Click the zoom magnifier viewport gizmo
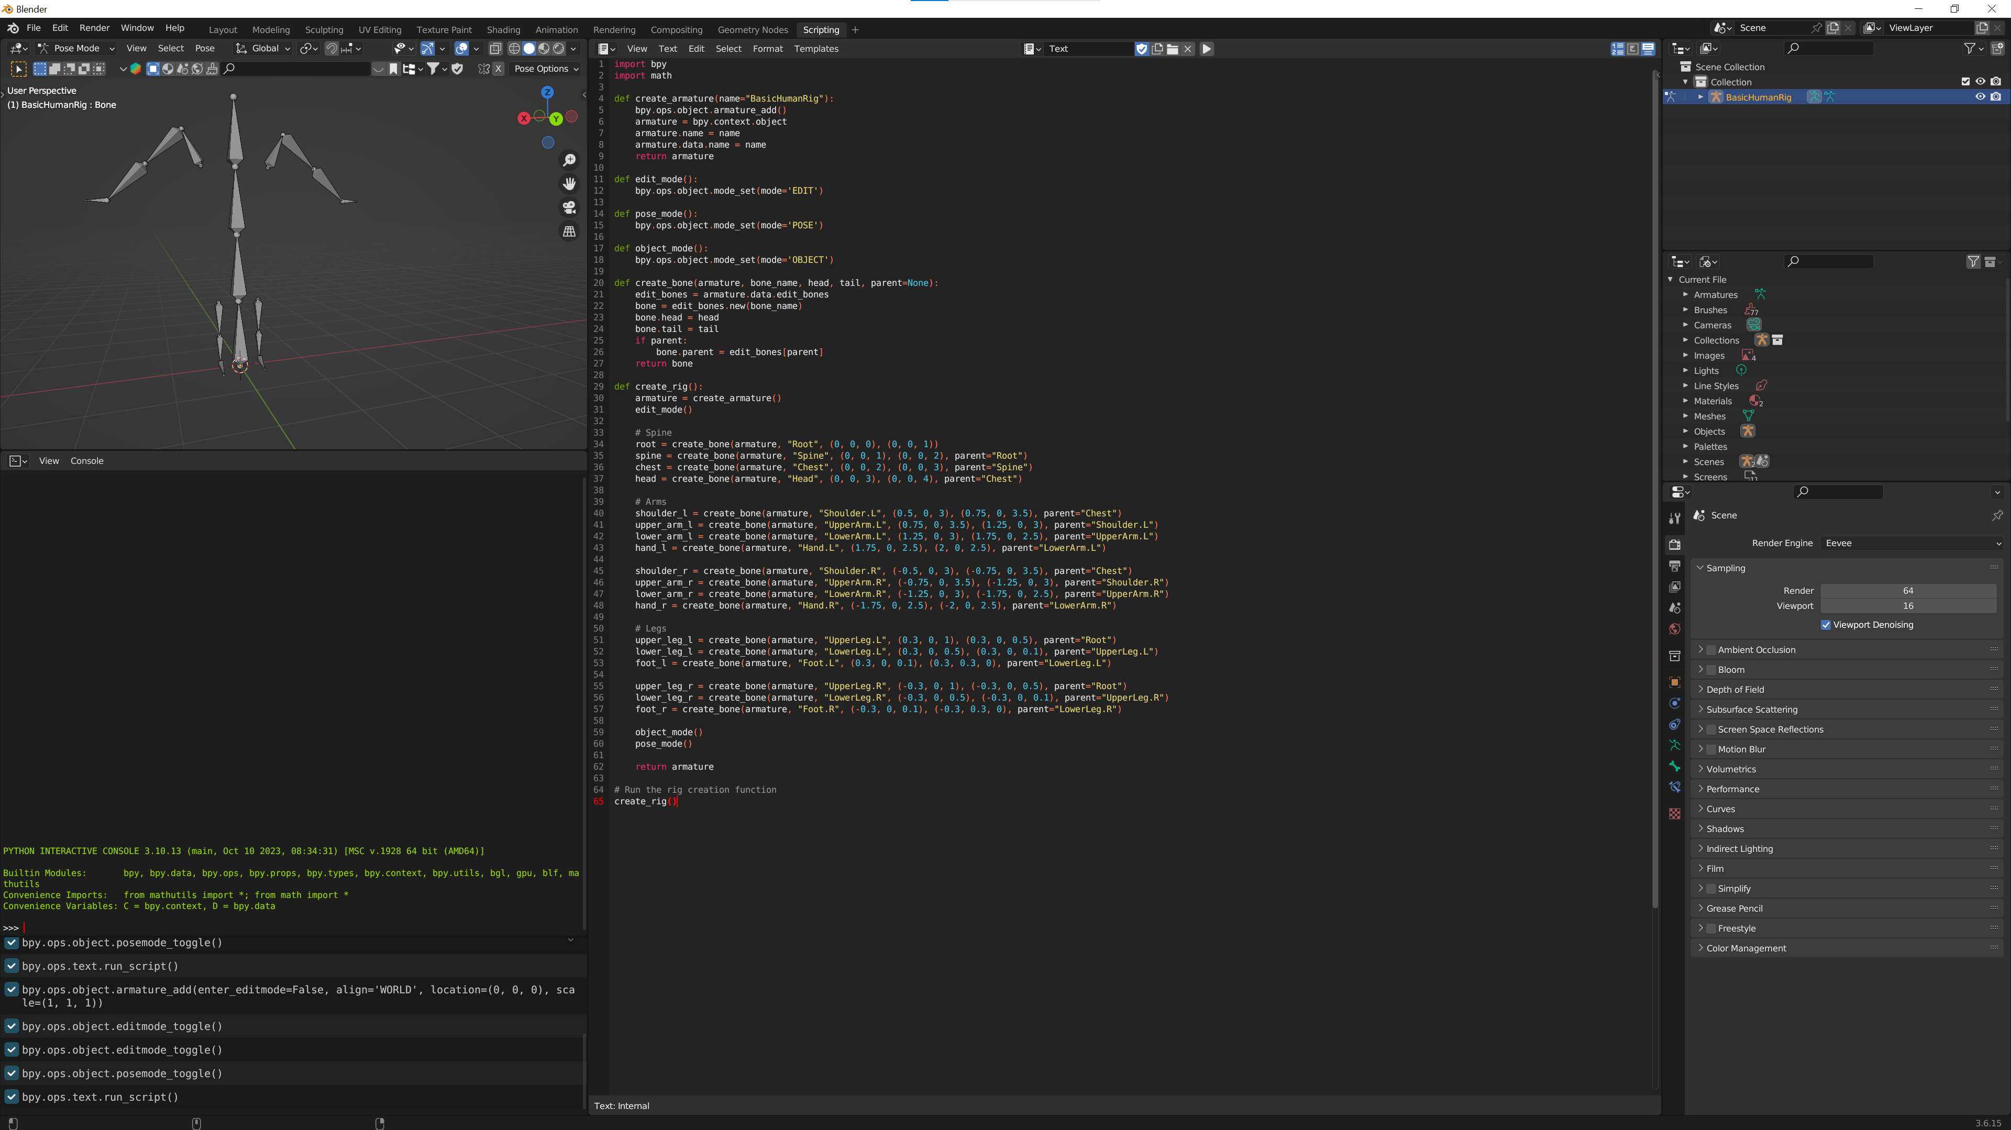Image resolution: width=2011 pixels, height=1130 pixels. click(569, 160)
